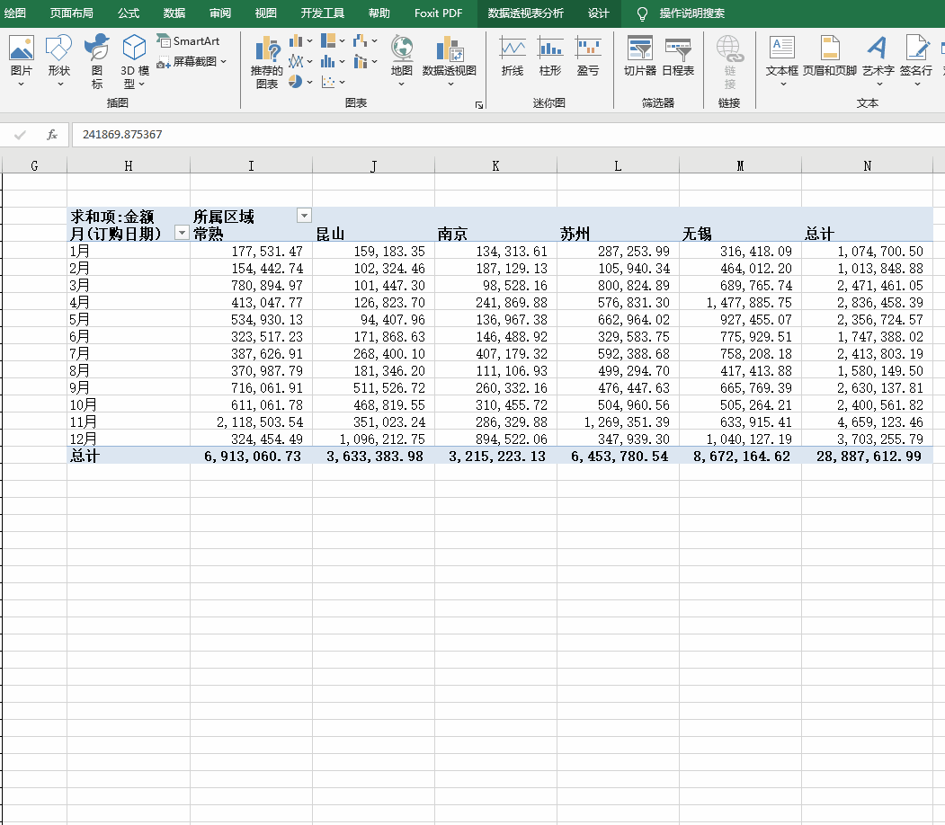This screenshot has height=825, width=945.
Task: Expand the 所属区域 column filter dropdown
Action: [304, 216]
